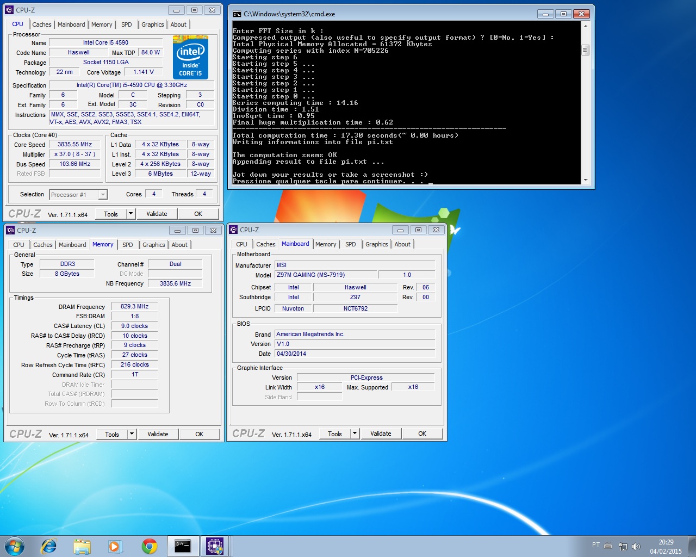Click DRAM Frequency value 829.3 MHz
Viewport: 696px width, 557px height.
(134, 306)
